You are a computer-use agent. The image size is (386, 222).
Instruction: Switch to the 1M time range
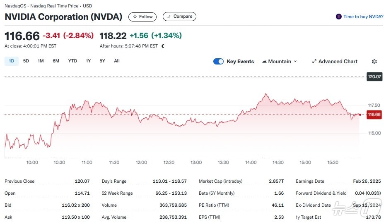41,61
